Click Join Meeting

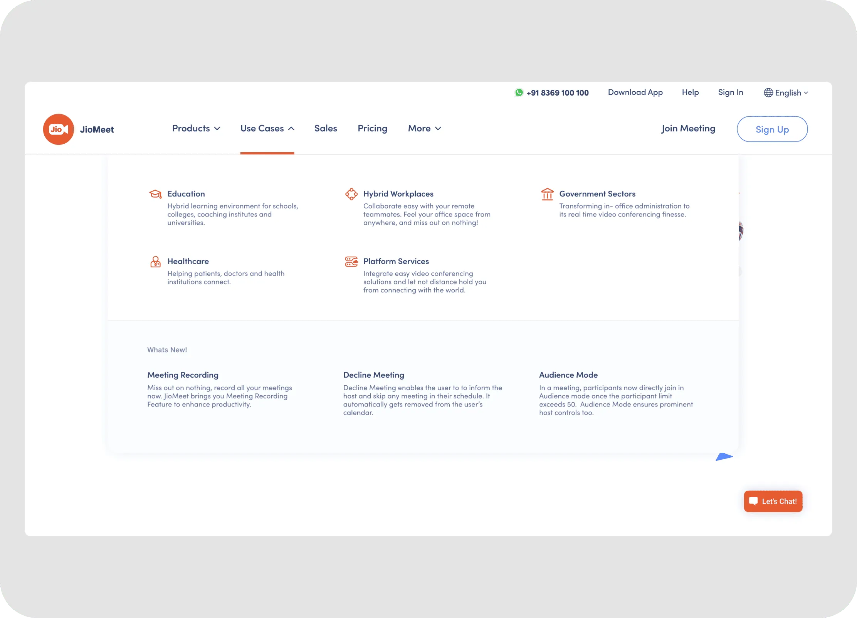[x=688, y=129]
